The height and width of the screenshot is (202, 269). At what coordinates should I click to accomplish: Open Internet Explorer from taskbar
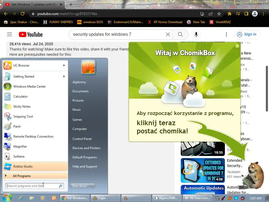click(x=21, y=198)
